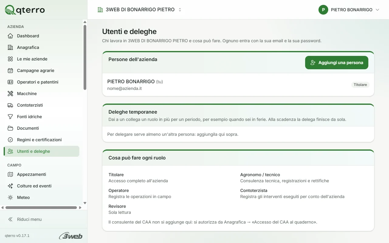389x243 pixels.
Task: Click the Contoterzisti truck icon
Action: click(10, 105)
